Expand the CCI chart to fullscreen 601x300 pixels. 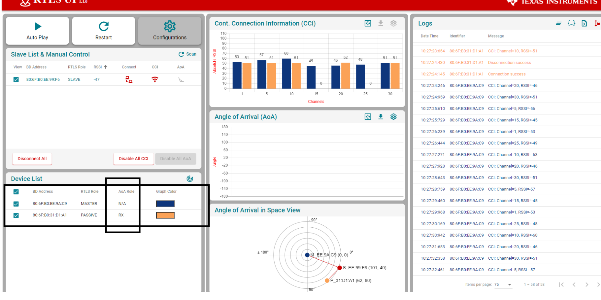pyautogui.click(x=368, y=23)
